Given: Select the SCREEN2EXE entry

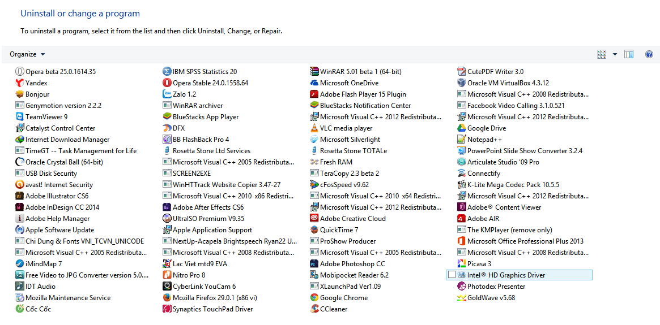Looking at the screenshot, I should [x=187, y=174].
